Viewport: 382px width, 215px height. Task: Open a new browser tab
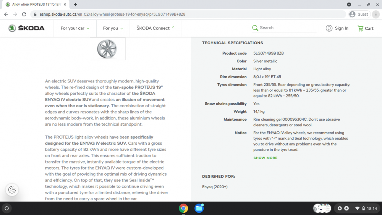click(76, 5)
